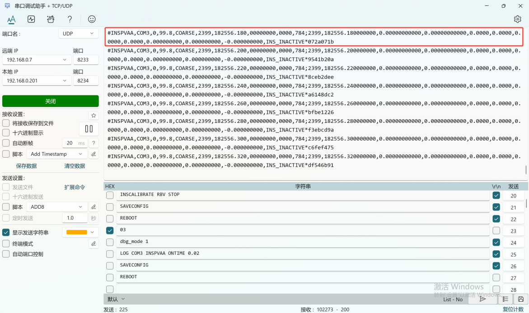Click the green 关闭 button
Screen dimensions: 529x313
(x=50, y=101)
